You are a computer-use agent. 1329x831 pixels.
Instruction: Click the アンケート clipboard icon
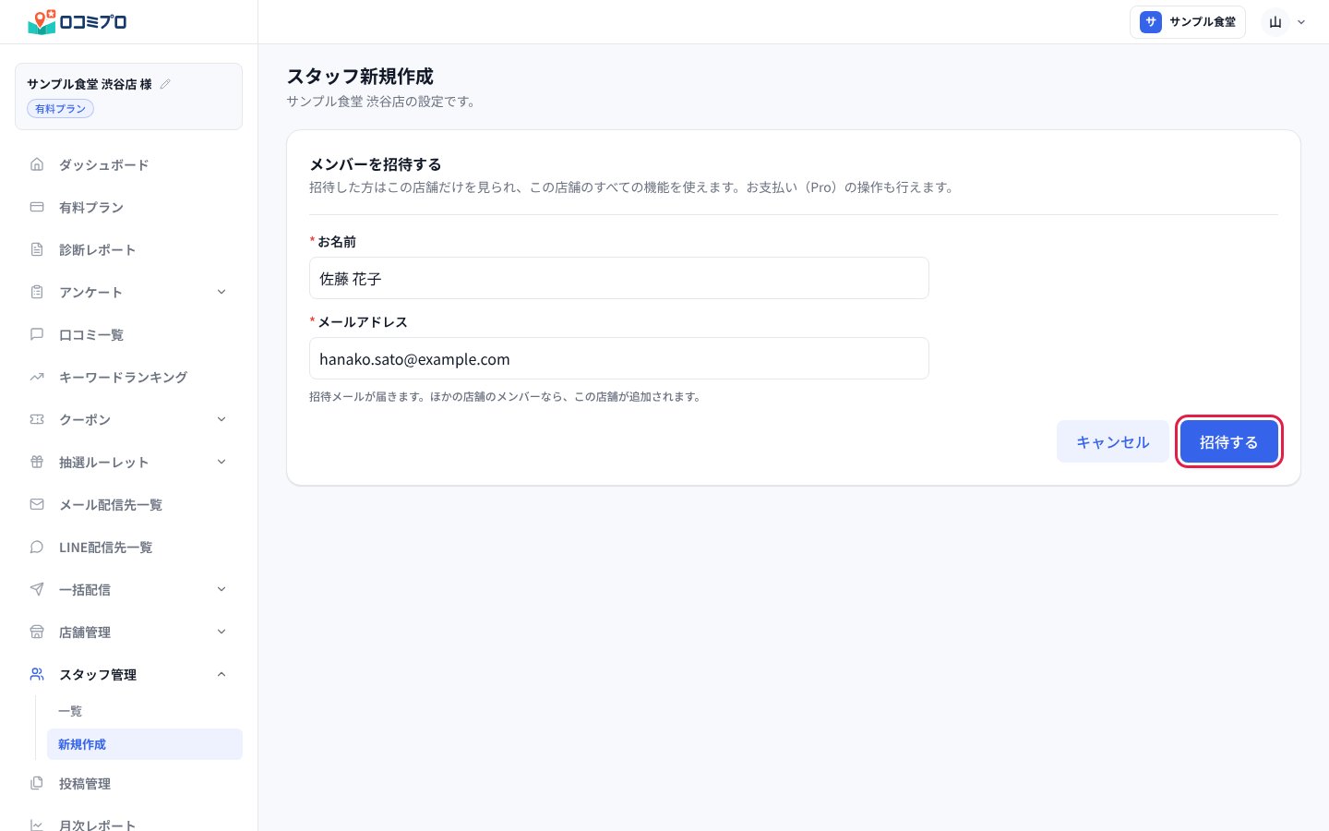click(37, 292)
